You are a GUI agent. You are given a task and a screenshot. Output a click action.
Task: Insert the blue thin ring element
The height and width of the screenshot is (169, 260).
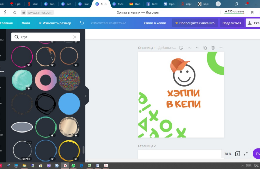[45, 151]
